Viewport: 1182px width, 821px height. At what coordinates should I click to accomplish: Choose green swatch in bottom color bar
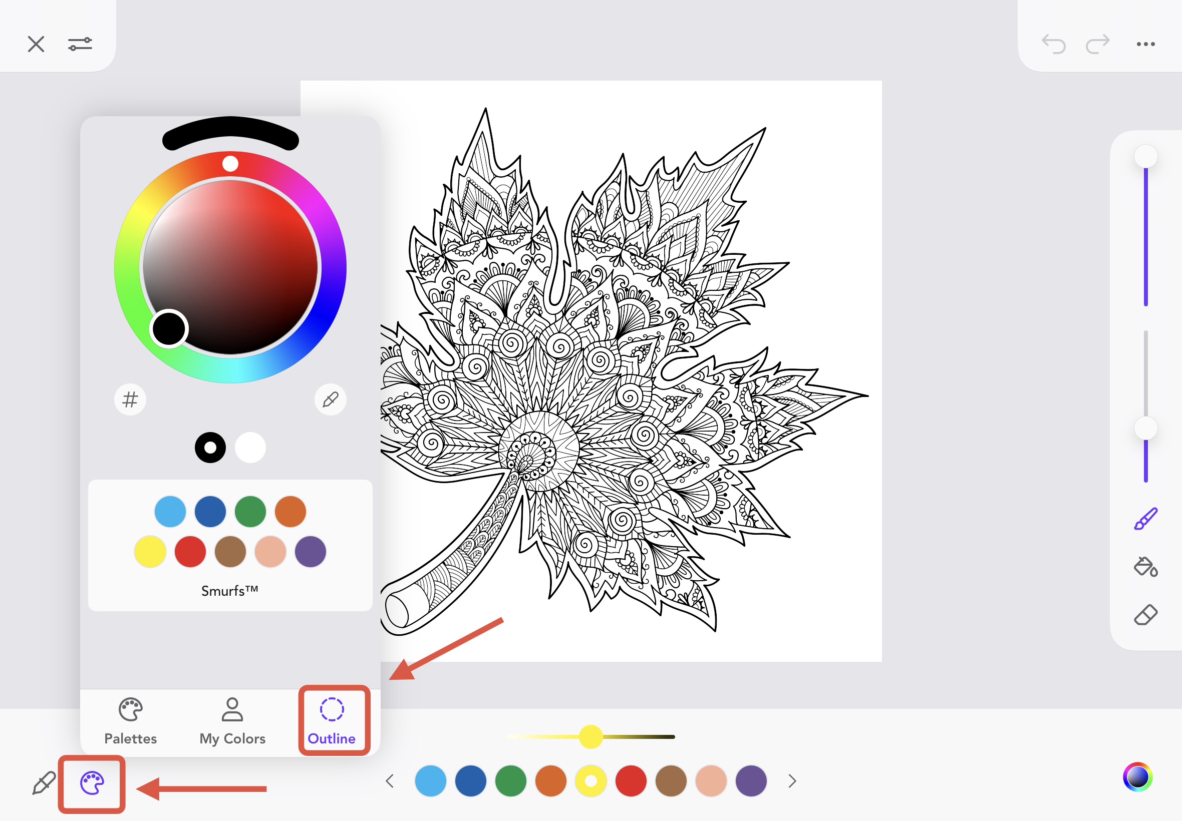[511, 781]
